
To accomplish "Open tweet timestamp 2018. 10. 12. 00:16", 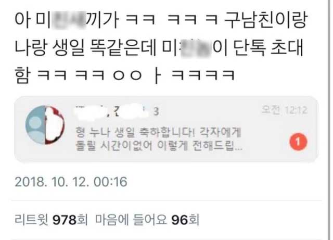I will tap(71, 182).
